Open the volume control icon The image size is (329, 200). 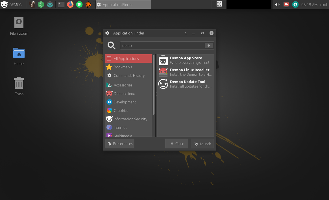tap(277, 5)
